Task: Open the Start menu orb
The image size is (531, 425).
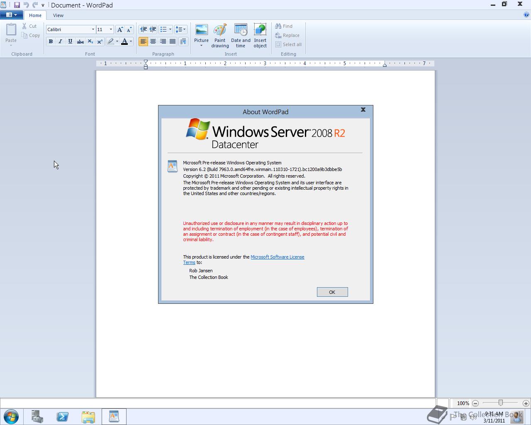Action: tap(11, 416)
